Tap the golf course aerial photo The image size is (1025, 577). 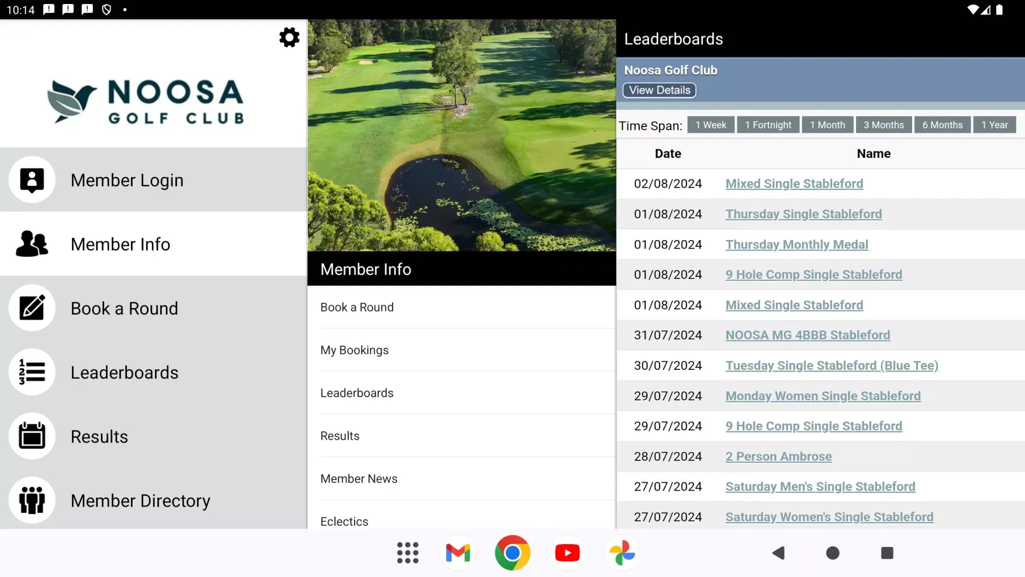coord(461,136)
